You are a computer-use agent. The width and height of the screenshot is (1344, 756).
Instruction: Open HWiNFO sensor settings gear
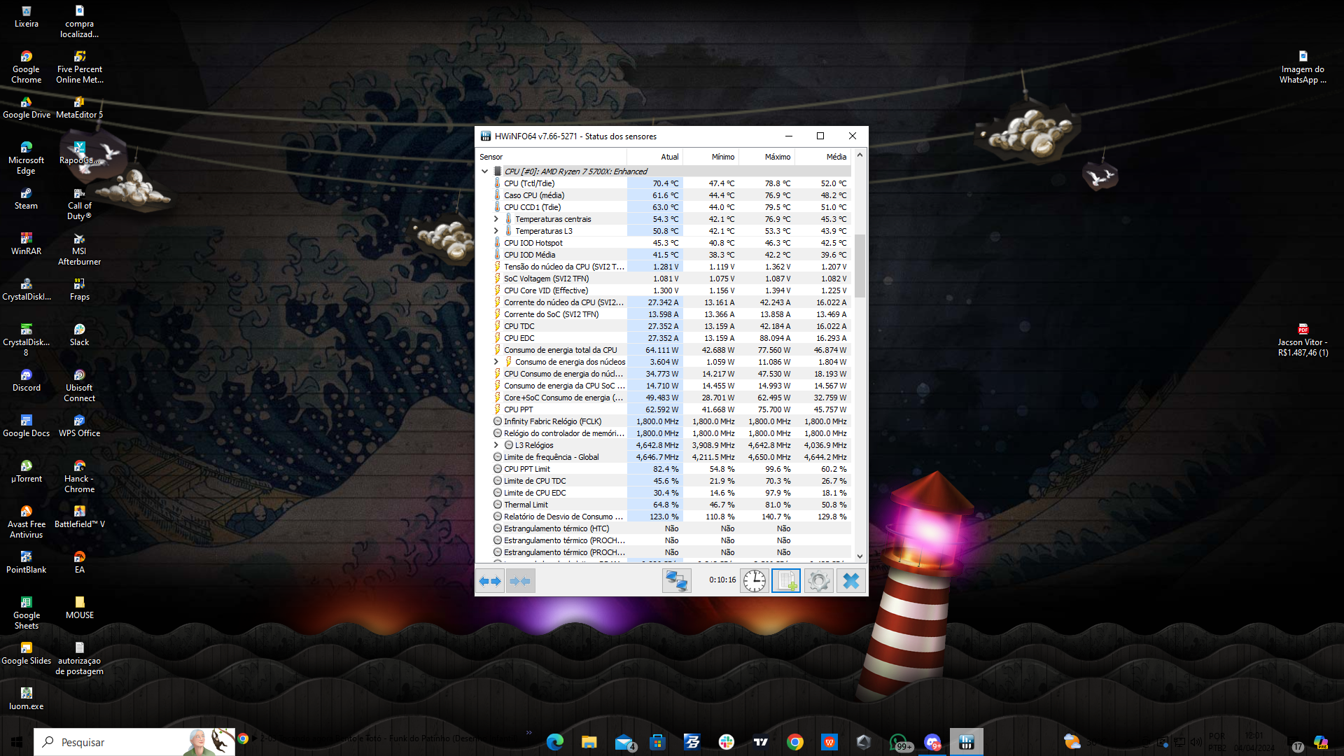818,581
